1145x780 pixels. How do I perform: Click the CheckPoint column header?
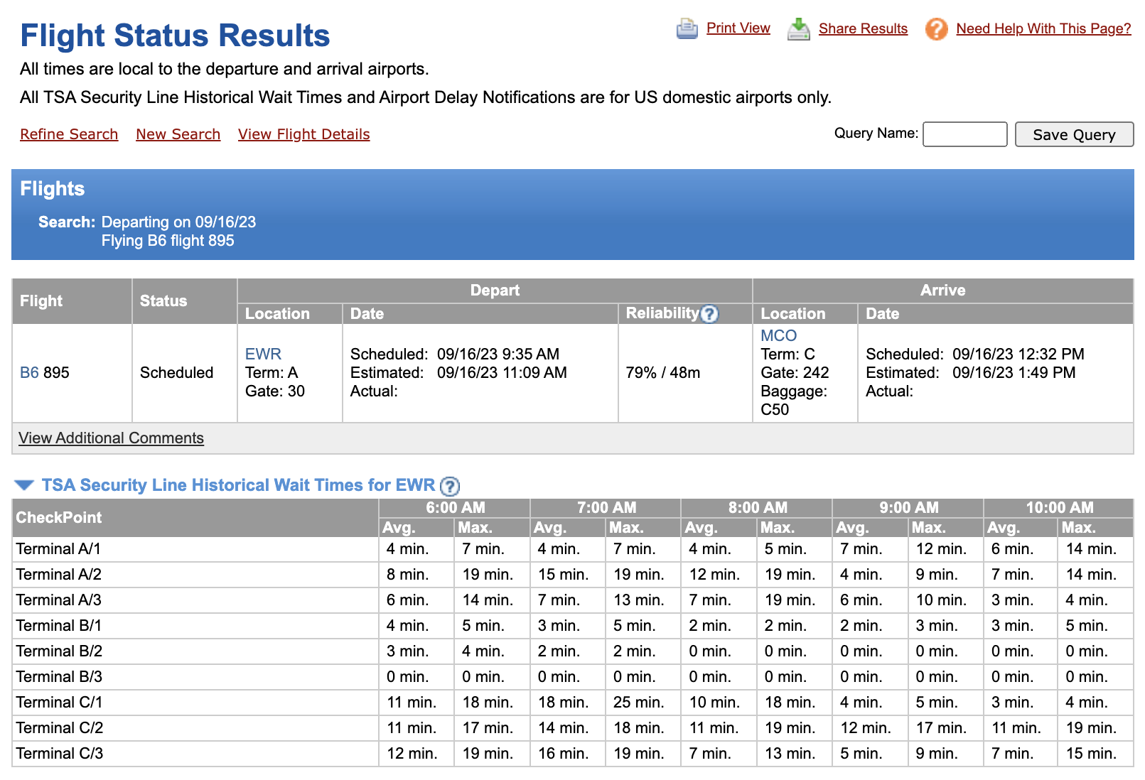[x=59, y=517]
